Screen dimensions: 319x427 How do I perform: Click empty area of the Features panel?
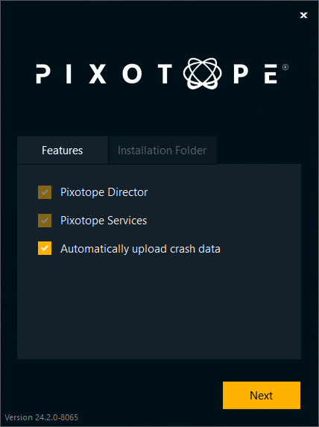(159, 308)
